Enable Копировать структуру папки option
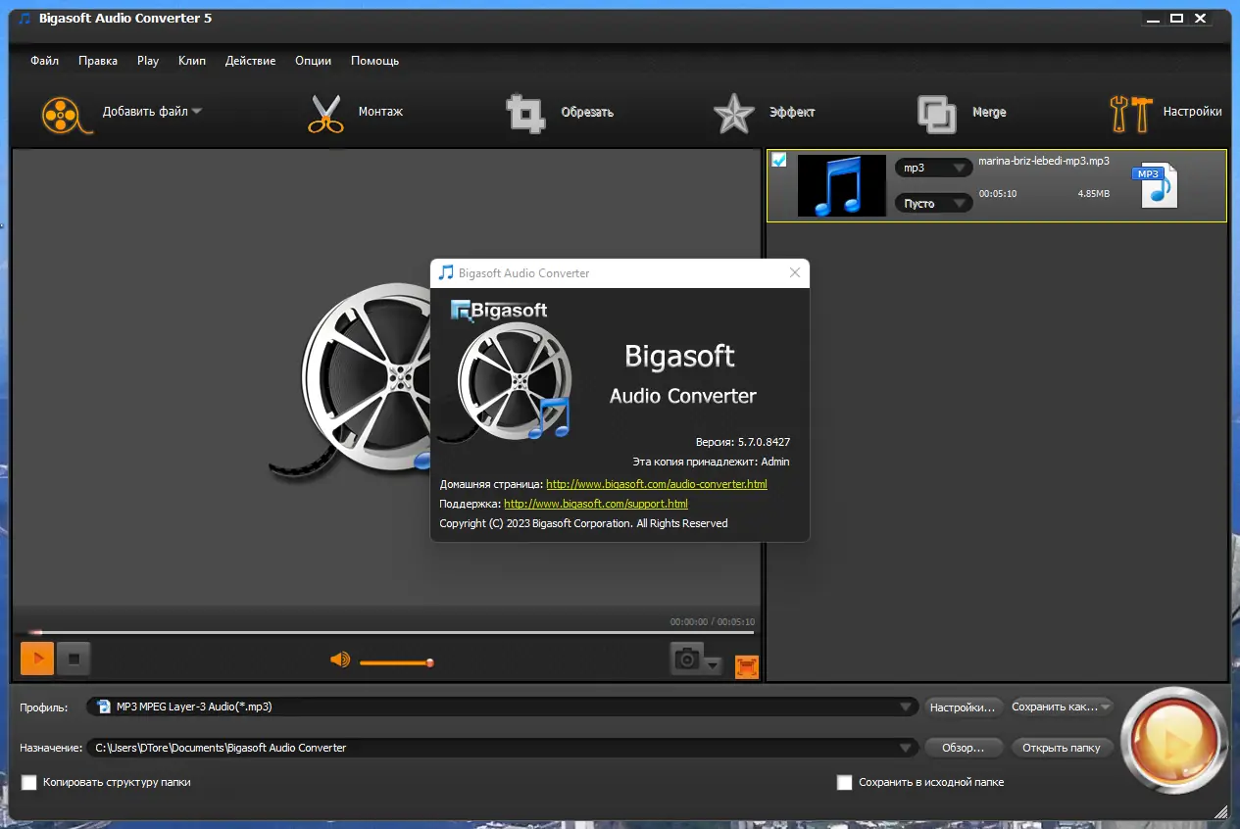Viewport: 1240px width, 829px height. (28, 782)
